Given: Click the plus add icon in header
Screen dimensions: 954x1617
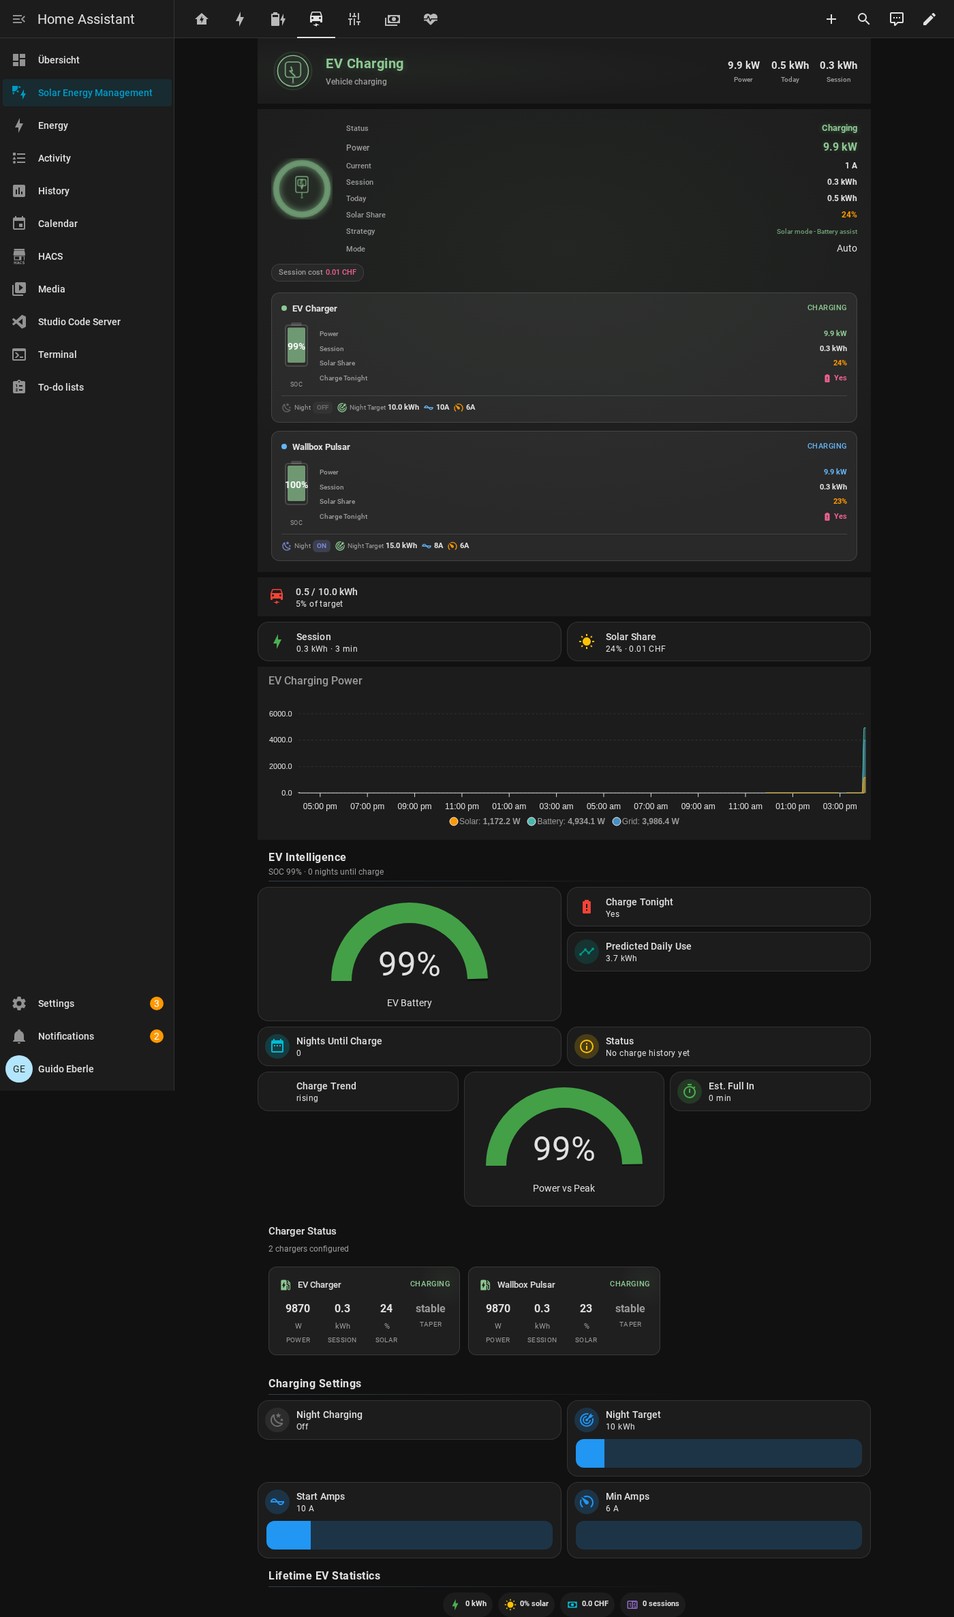Looking at the screenshot, I should coord(831,19).
